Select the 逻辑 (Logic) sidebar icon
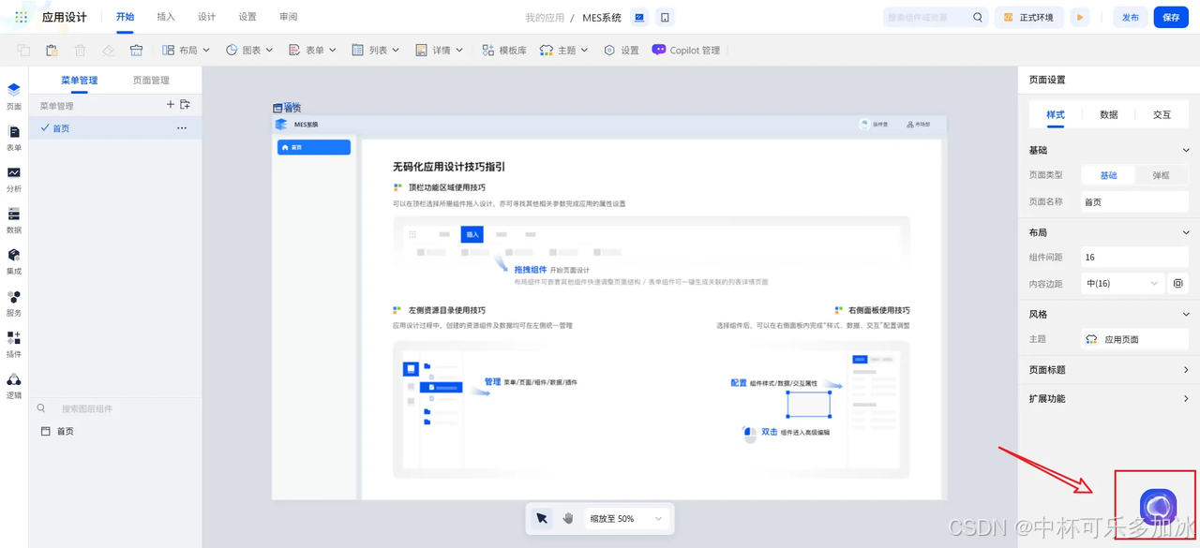The height and width of the screenshot is (548, 1200). tap(13, 386)
